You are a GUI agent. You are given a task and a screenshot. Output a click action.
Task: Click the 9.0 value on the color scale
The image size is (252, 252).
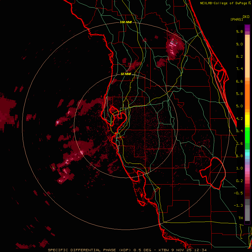pos(239,44)
